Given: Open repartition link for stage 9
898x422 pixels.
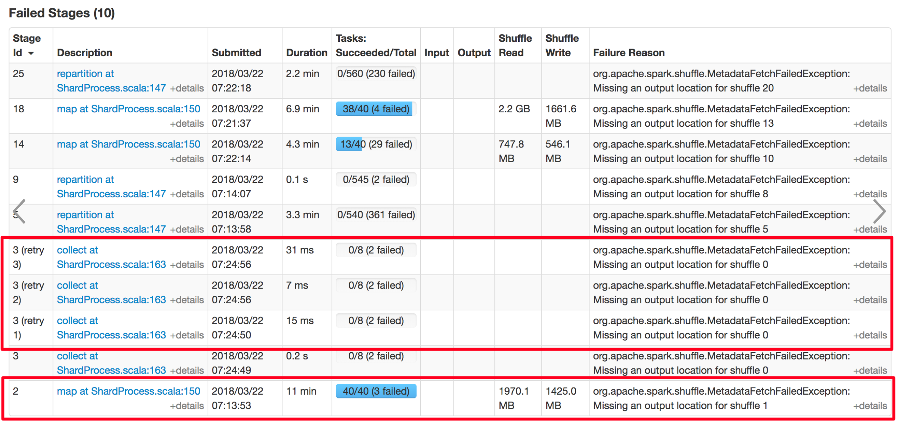Looking at the screenshot, I should click(85, 179).
